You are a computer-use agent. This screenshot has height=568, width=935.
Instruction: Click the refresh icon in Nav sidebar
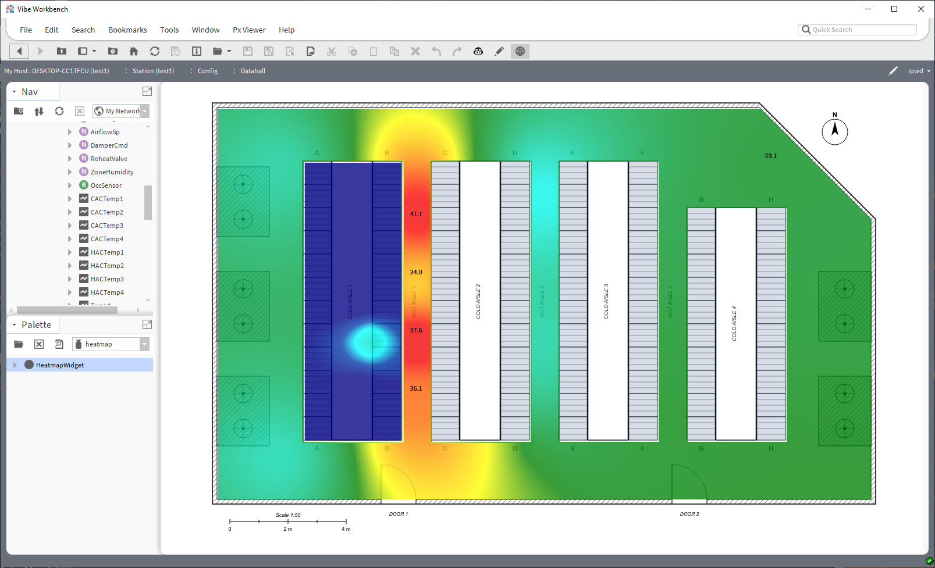(59, 111)
